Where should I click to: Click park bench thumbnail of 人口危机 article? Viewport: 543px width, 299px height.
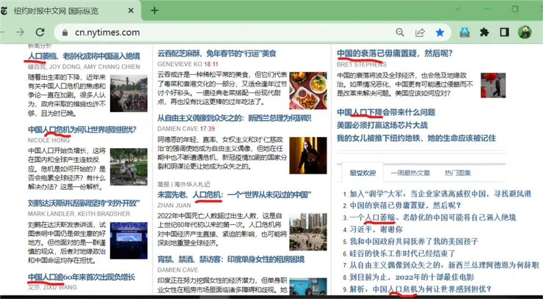[x=128, y=167]
